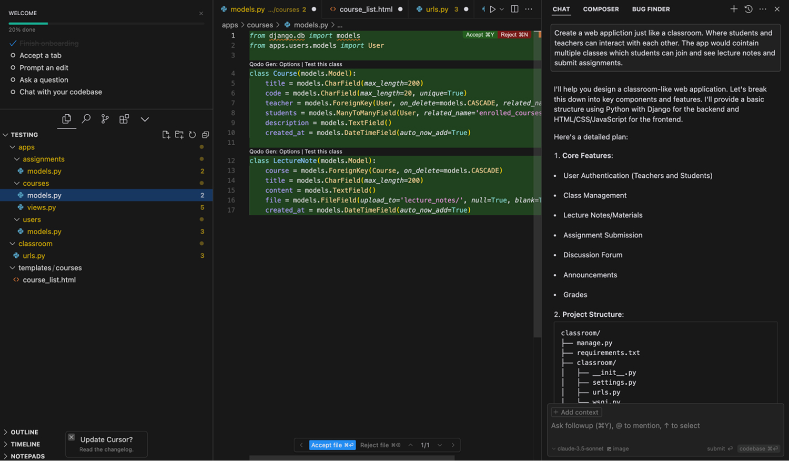
Task: Go to next file right arrow
Action: pyautogui.click(x=453, y=445)
